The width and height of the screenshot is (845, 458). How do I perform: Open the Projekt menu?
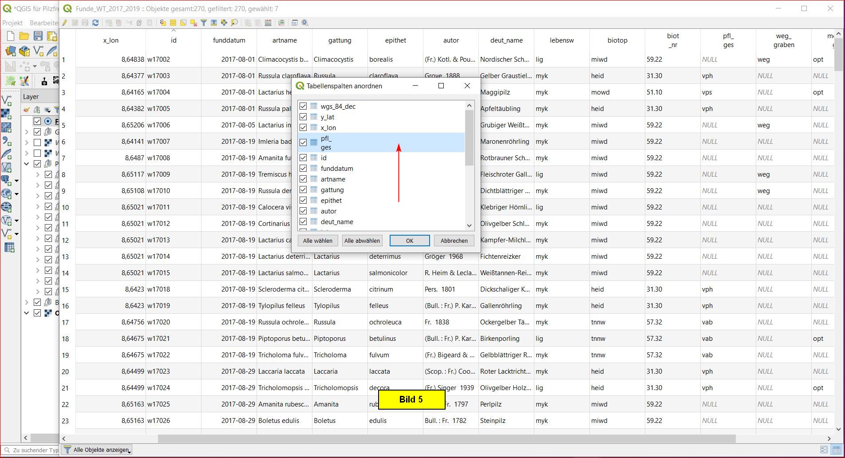click(12, 23)
